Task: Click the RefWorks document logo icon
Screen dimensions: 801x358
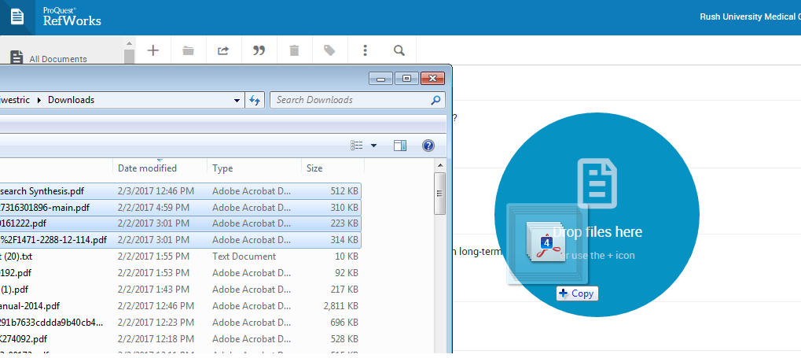Action: [x=17, y=17]
